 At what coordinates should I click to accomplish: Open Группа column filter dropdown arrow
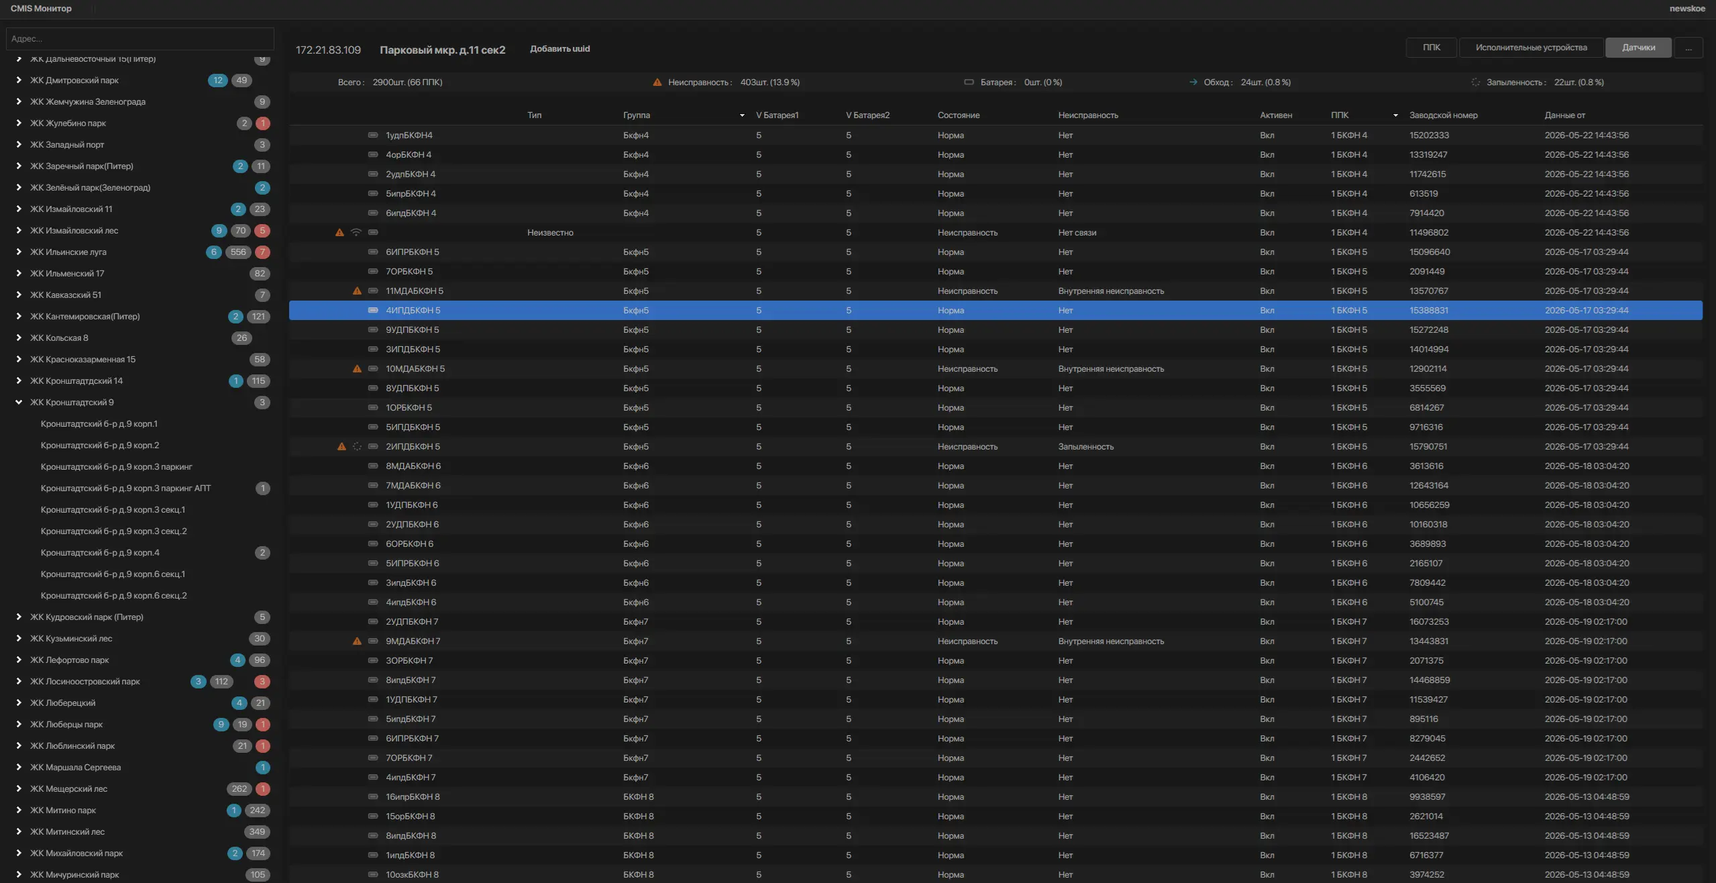742,115
